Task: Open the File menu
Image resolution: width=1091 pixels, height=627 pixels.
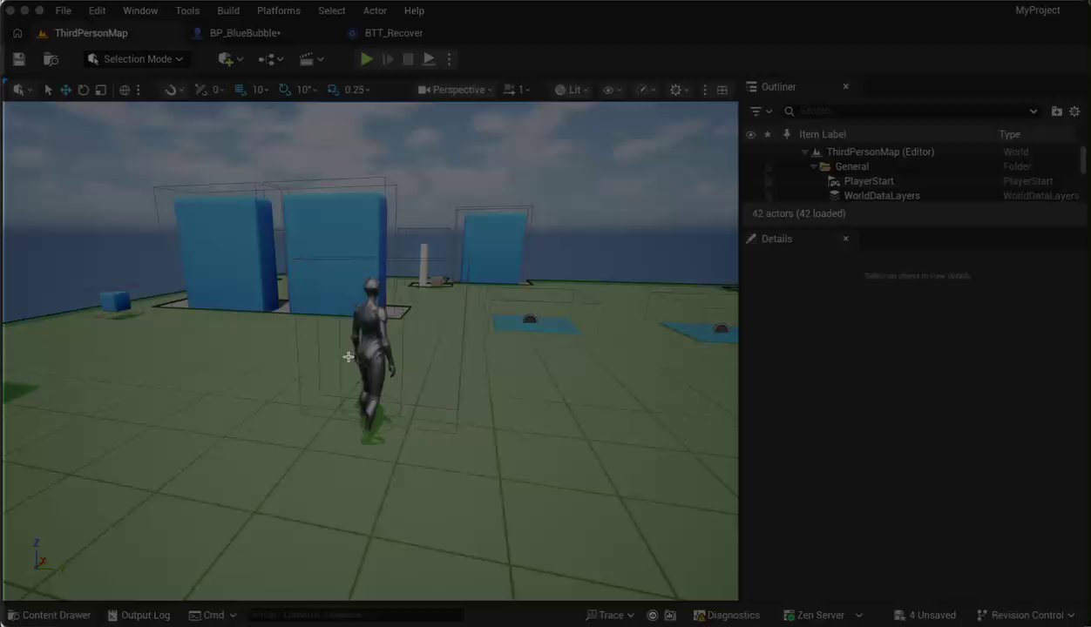Action: point(64,10)
